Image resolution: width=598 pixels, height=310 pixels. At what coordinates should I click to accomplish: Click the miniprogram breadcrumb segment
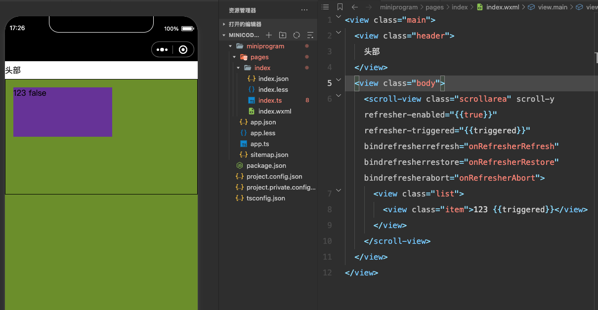(x=399, y=7)
